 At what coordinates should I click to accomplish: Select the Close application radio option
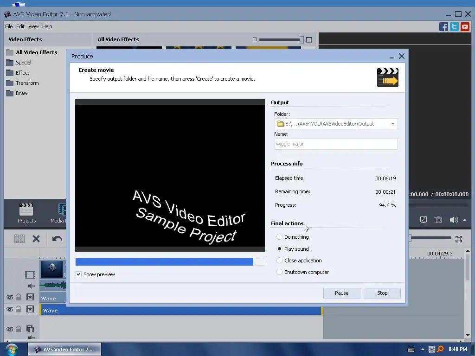pyautogui.click(x=279, y=261)
